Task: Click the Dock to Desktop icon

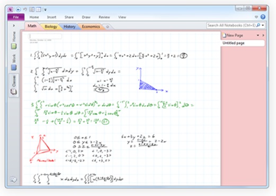Action: coord(32,10)
